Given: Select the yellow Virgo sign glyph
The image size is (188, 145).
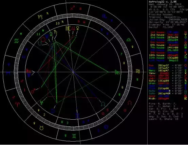Looking at the screenshot, I should click(x=138, y=71).
